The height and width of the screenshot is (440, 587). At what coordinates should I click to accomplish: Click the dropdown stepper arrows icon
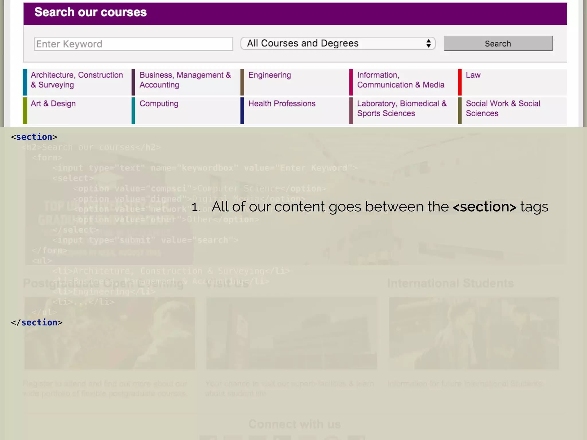(428, 43)
